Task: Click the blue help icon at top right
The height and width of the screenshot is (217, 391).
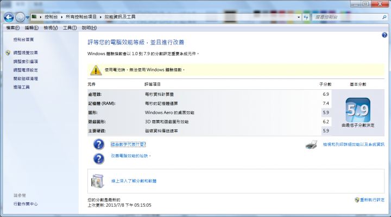Action: (384, 35)
